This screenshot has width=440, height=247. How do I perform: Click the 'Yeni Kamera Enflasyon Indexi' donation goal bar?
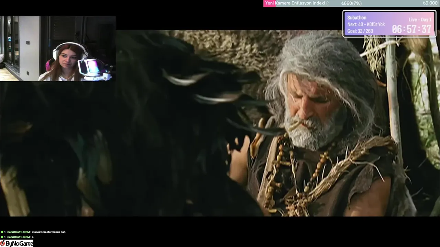point(352,3)
